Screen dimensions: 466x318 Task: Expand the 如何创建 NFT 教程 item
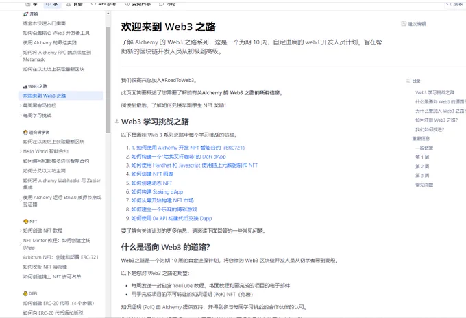tap(21, 230)
